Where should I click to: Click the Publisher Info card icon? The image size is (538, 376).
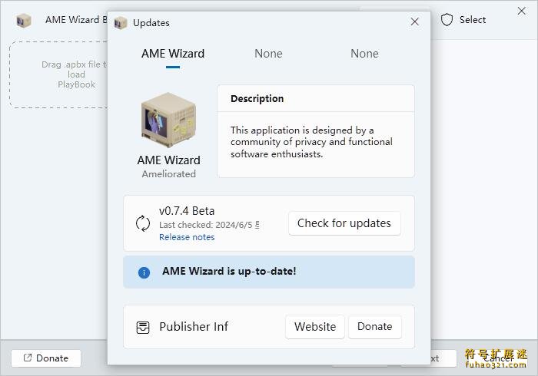tap(143, 327)
